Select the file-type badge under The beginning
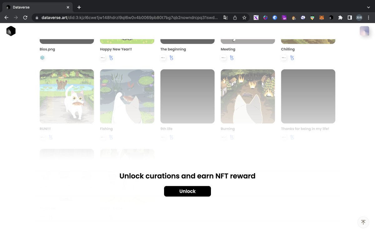 [163, 57]
